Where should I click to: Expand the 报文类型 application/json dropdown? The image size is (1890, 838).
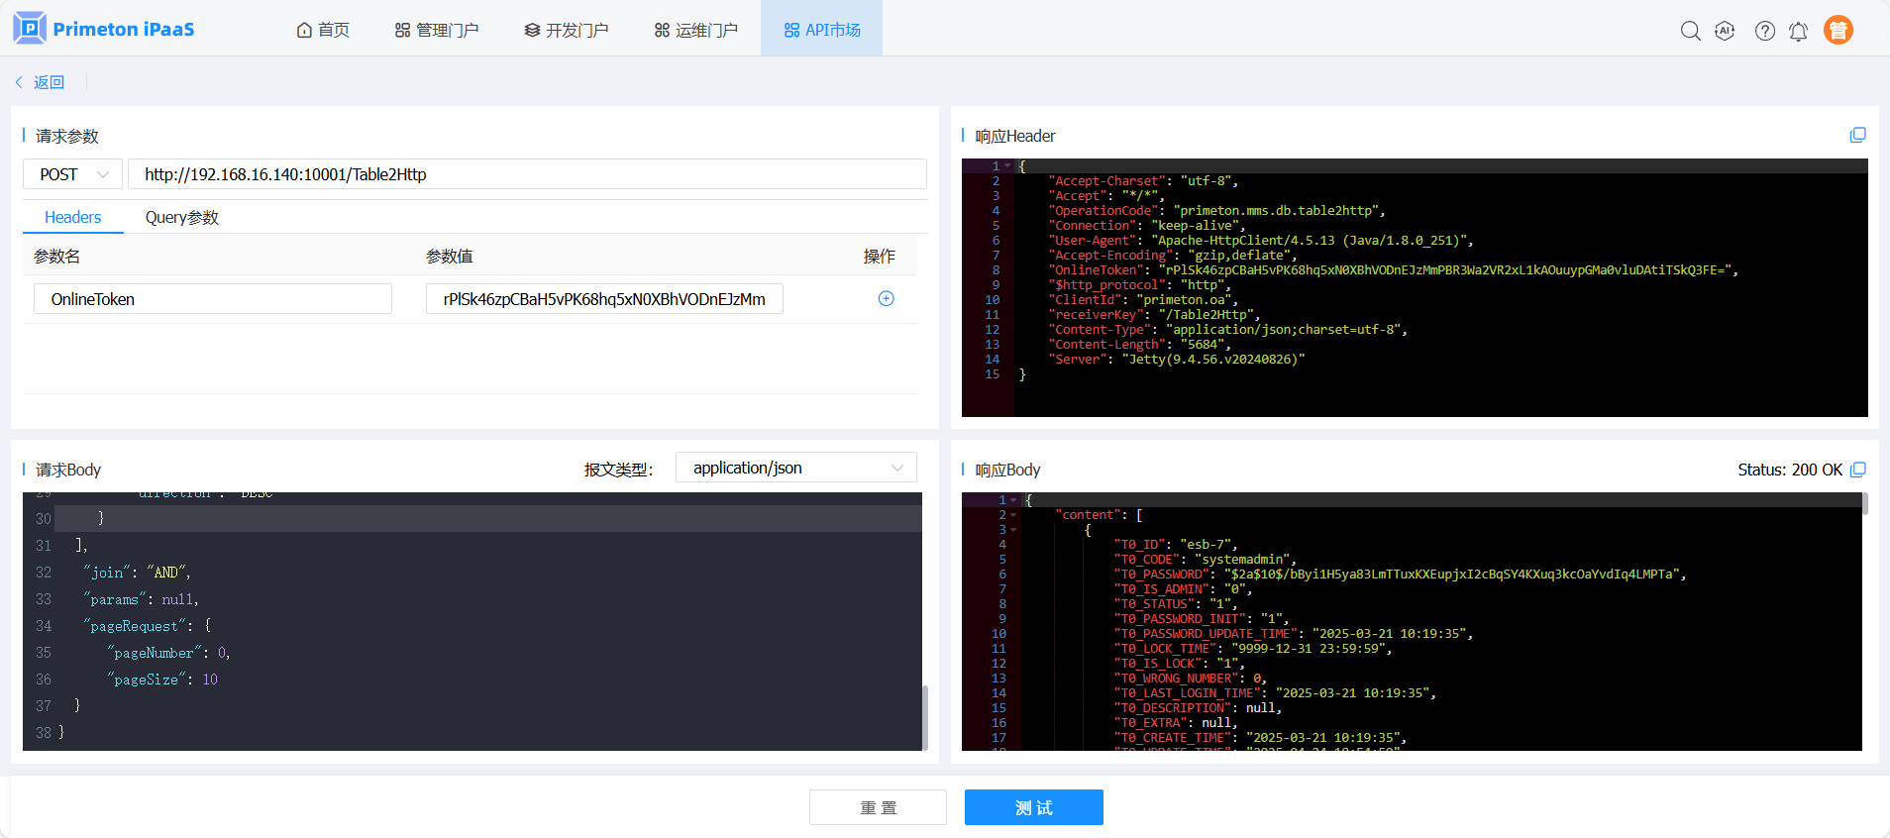(x=795, y=468)
